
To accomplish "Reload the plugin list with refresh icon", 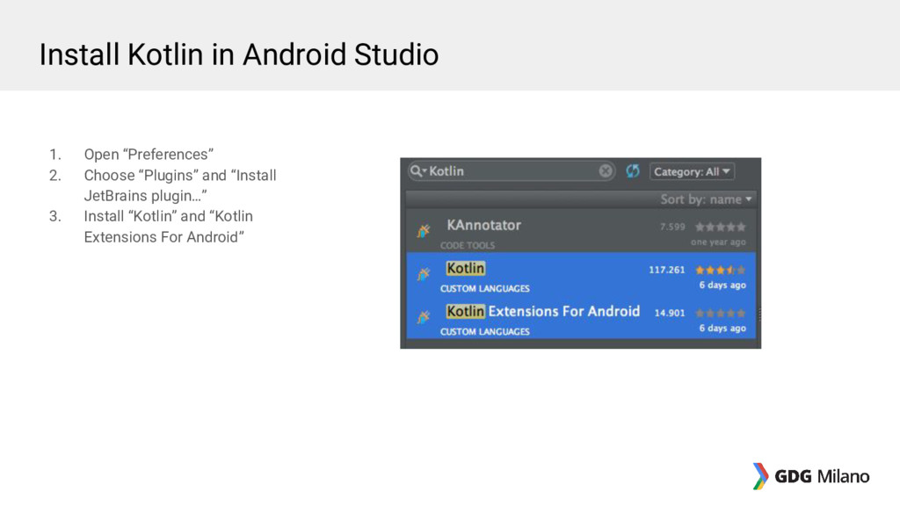I will [x=633, y=171].
